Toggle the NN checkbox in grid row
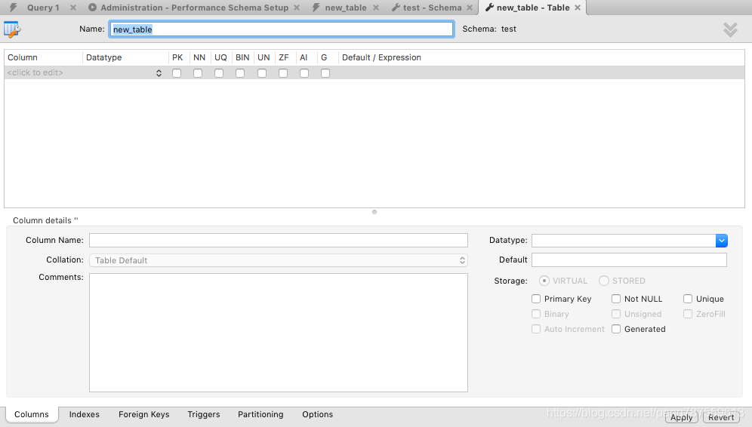The width and height of the screenshot is (752, 427). point(198,73)
